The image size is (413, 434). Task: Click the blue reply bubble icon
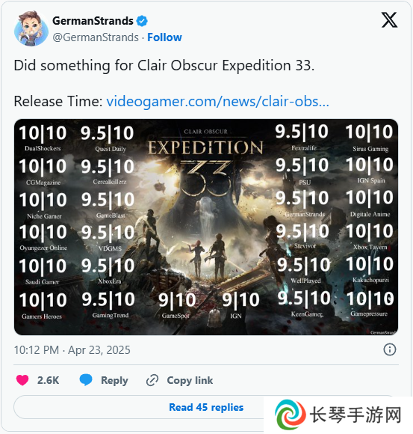86,380
